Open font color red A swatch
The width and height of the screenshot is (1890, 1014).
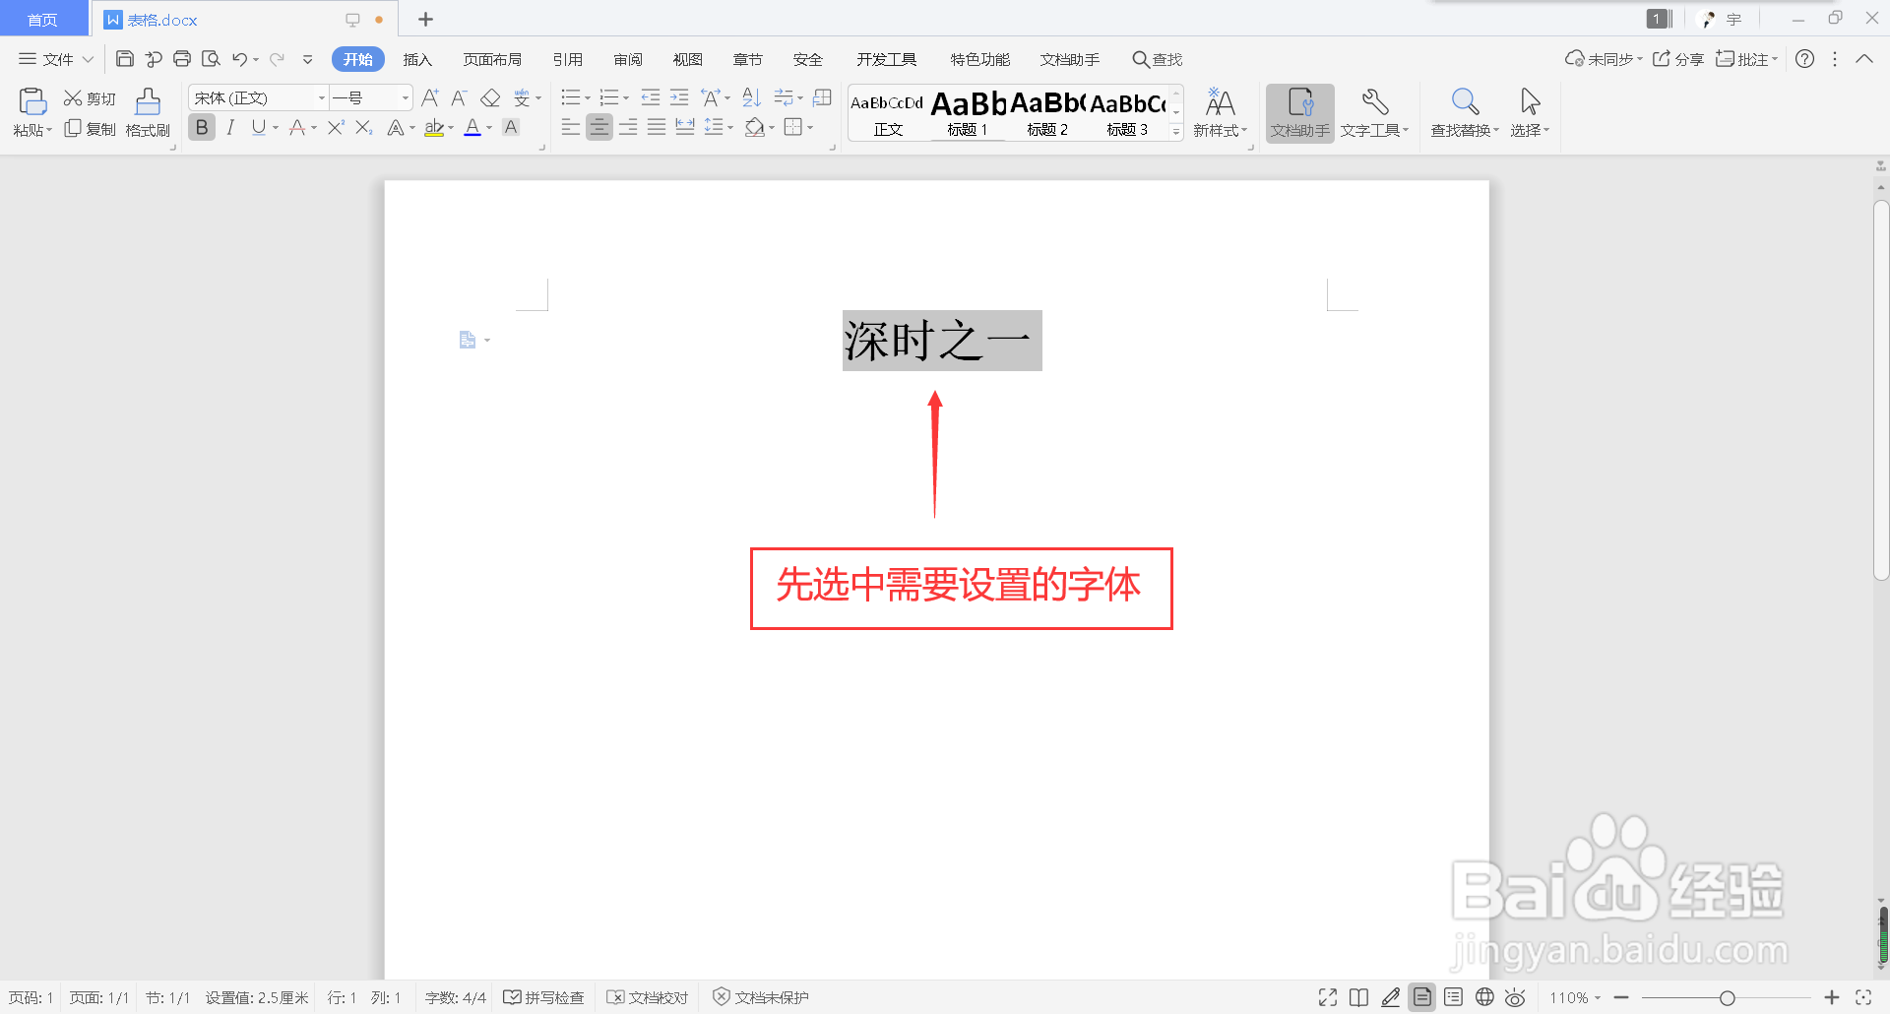(472, 127)
